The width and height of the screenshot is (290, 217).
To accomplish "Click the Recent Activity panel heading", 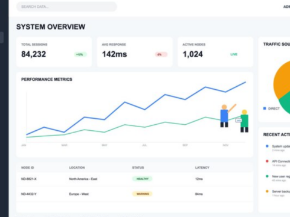I will (x=277, y=134).
